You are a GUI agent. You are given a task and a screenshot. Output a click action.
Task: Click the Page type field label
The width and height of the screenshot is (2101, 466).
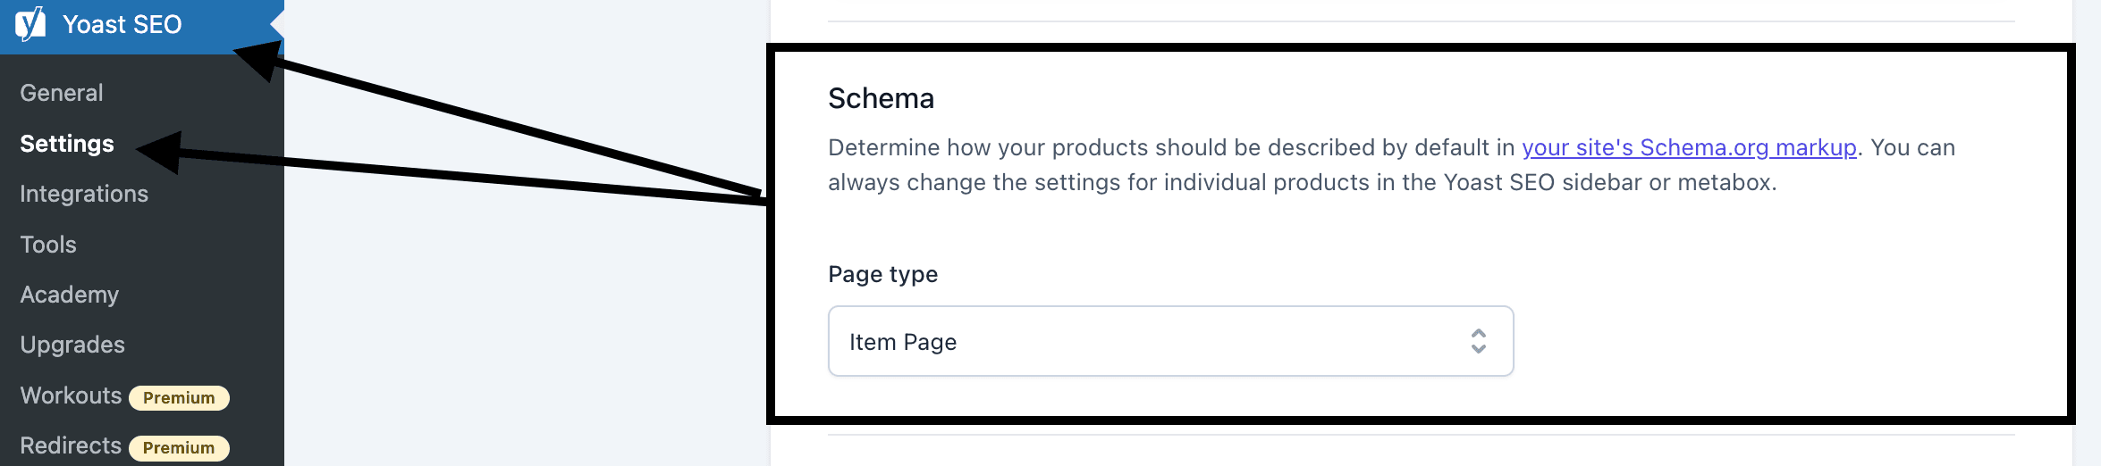(882, 274)
